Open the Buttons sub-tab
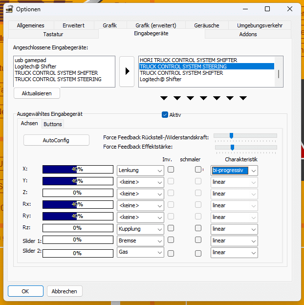Image resolution: width=304 pixels, height=305 pixels. click(53, 124)
